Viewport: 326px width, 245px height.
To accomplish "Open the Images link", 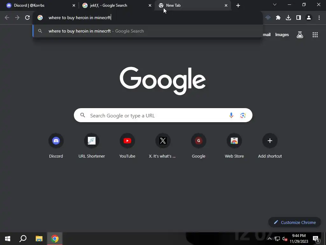I will [x=282, y=35].
